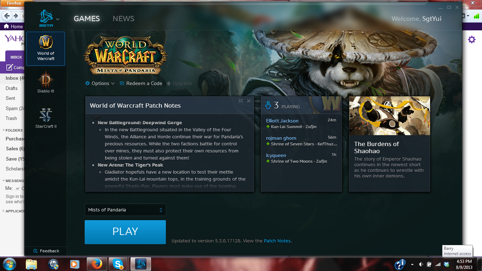
Task: Open the Options dropdown
Action: (x=100, y=83)
